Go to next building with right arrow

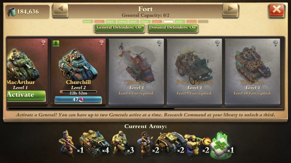pos(230,9)
